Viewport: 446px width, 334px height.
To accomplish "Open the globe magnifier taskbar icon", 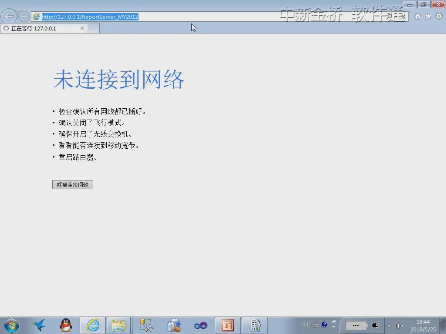I will tap(173, 325).
